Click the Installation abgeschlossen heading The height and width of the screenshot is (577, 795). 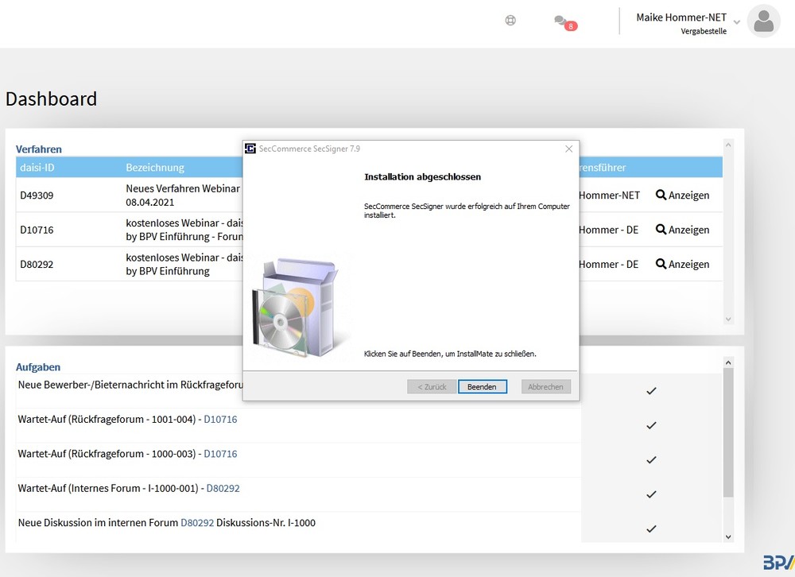(422, 177)
